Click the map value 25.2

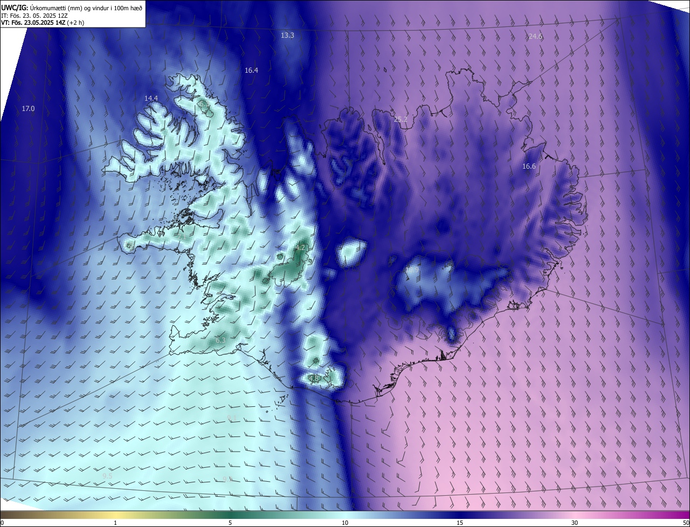[401, 120]
